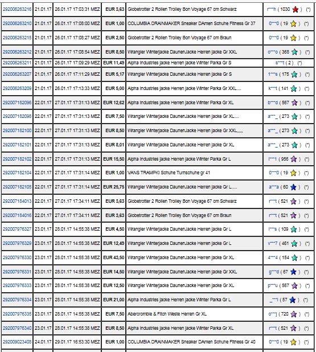Image resolution: width=316 pixels, height=352 pixels.
Task: Click the blue star next to g***d (67)
Action: tap(293, 272)
